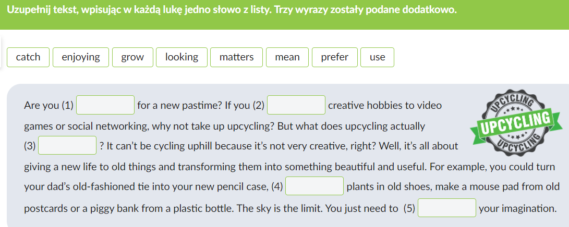Select blank (4) before 'plants in old shoes'

click(314, 186)
